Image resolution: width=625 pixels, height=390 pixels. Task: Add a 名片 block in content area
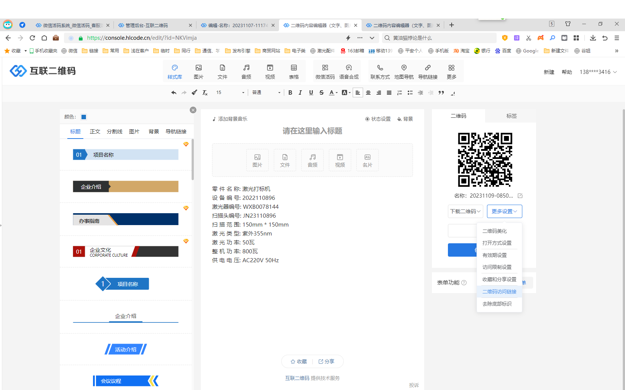pos(367,160)
